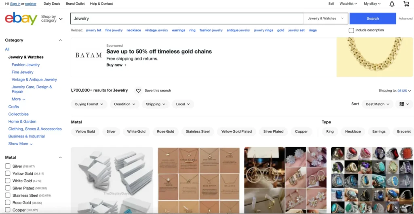
Task: Open Vintage & Antique Jewelry category
Action: [x=34, y=79]
